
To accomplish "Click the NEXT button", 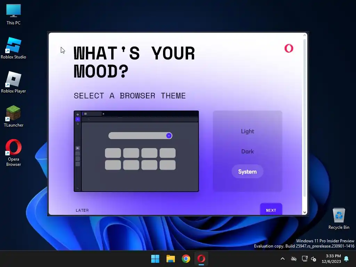I will (x=271, y=210).
